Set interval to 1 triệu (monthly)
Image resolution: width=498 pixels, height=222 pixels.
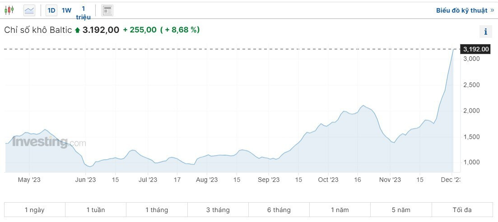(x=84, y=13)
